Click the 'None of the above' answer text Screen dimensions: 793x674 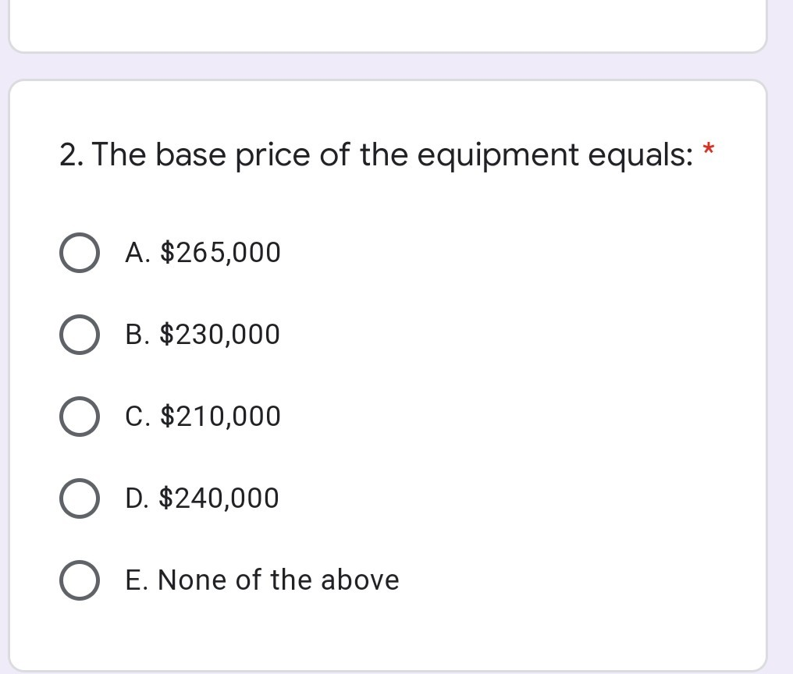[x=261, y=580]
